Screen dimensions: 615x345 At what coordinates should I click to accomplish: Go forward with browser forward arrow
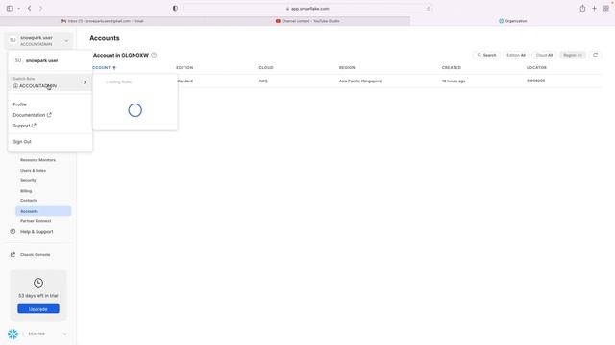click(40, 9)
